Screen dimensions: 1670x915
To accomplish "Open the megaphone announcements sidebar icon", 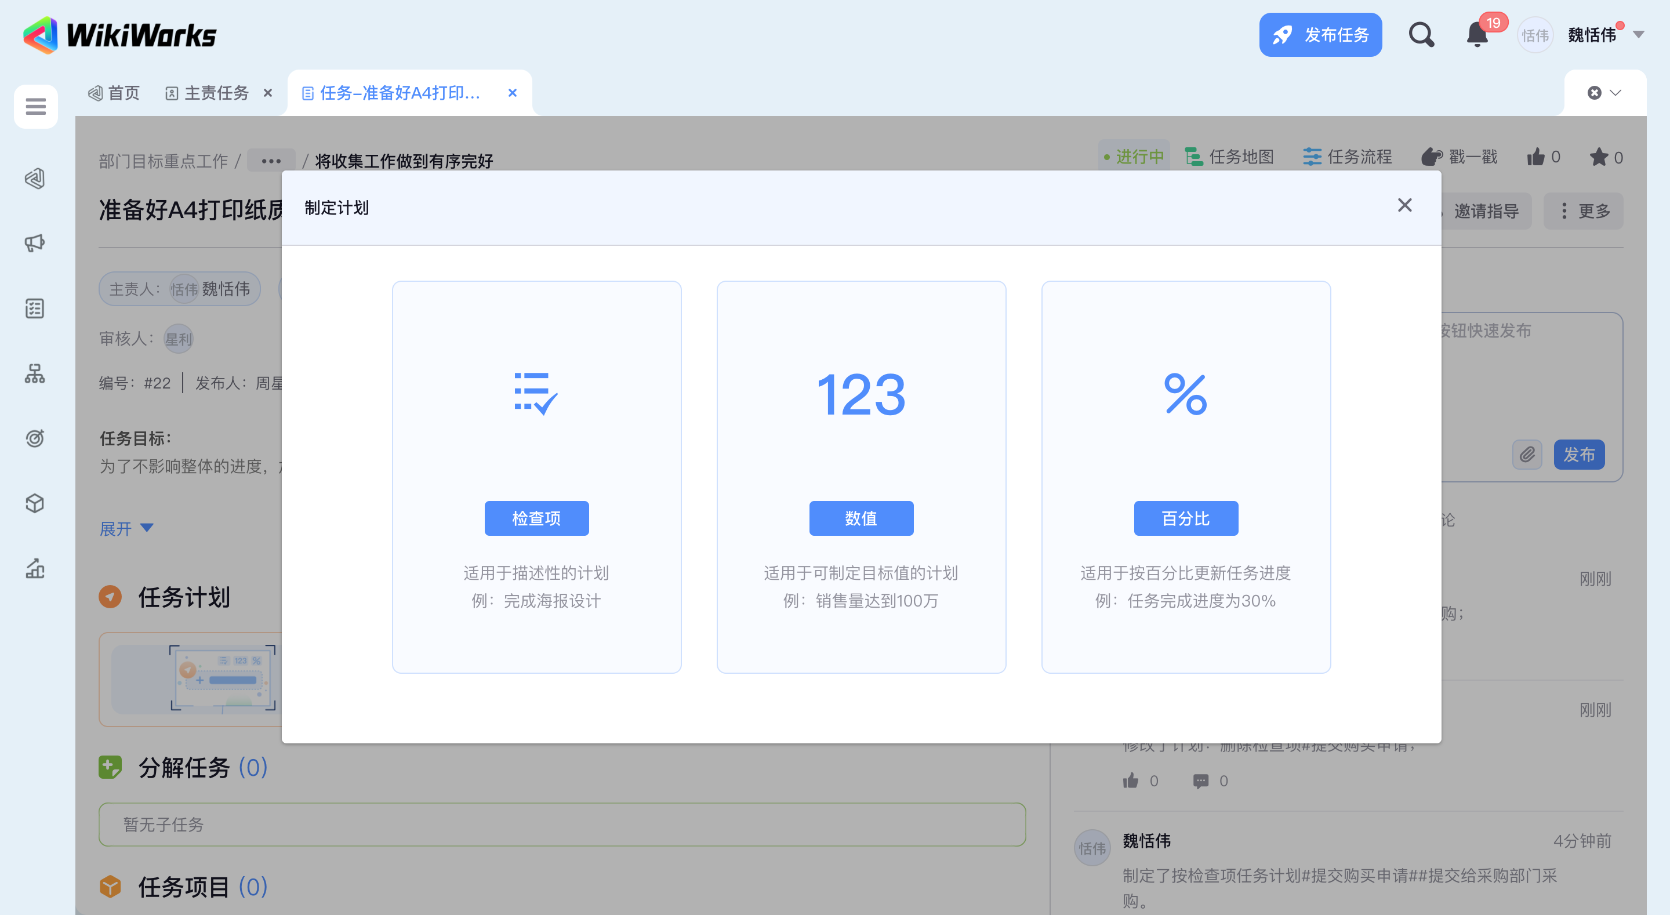I will click(35, 243).
